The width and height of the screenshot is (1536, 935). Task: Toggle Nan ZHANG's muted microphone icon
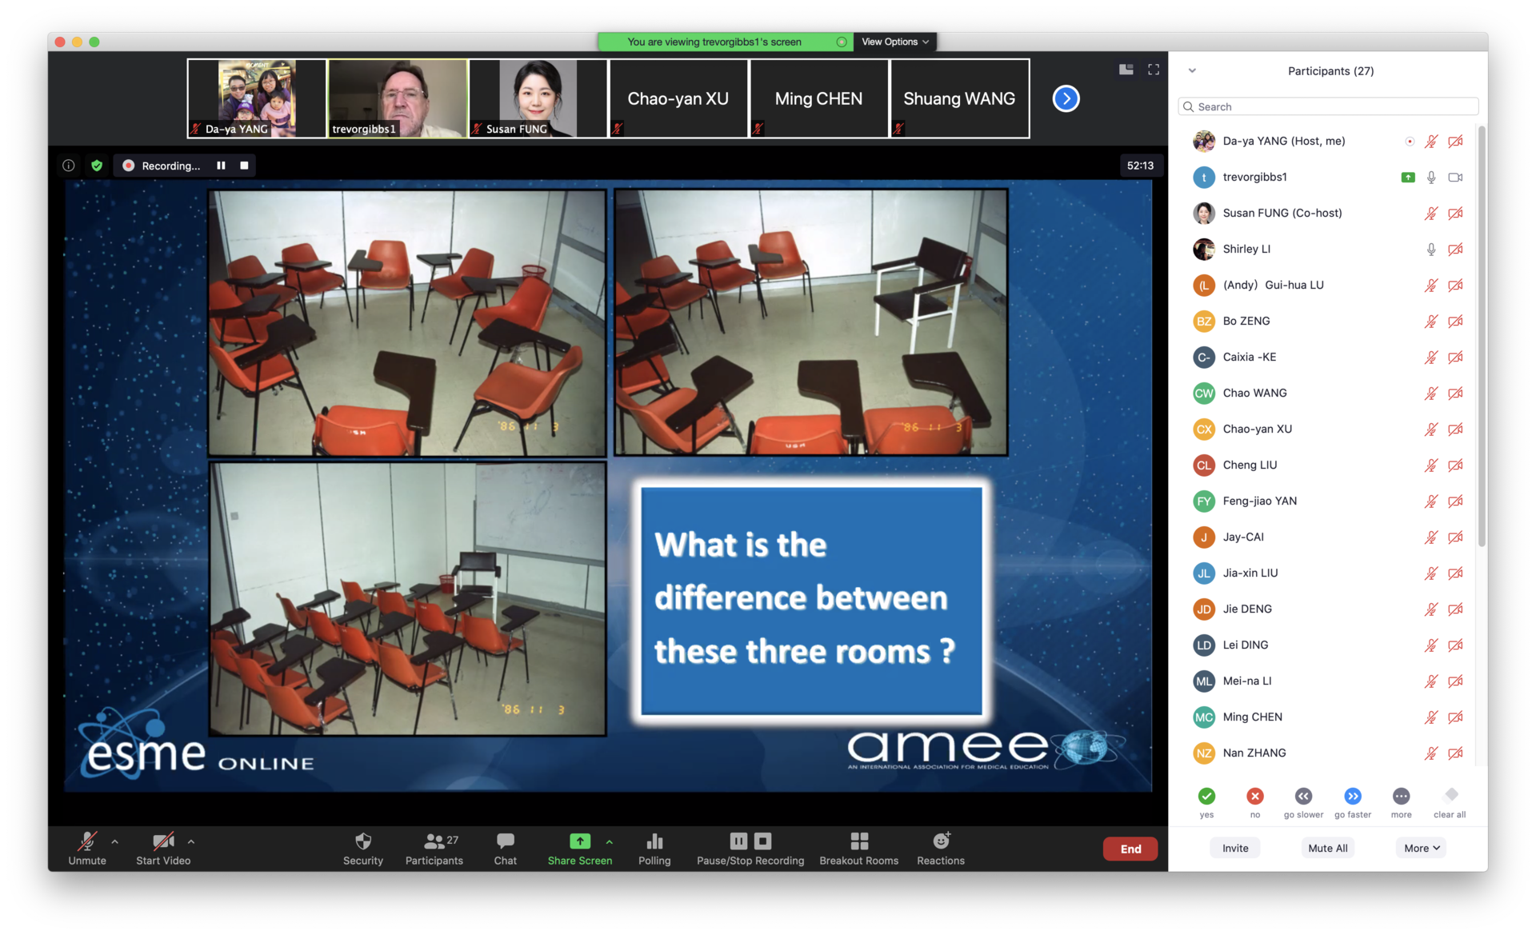1431,753
